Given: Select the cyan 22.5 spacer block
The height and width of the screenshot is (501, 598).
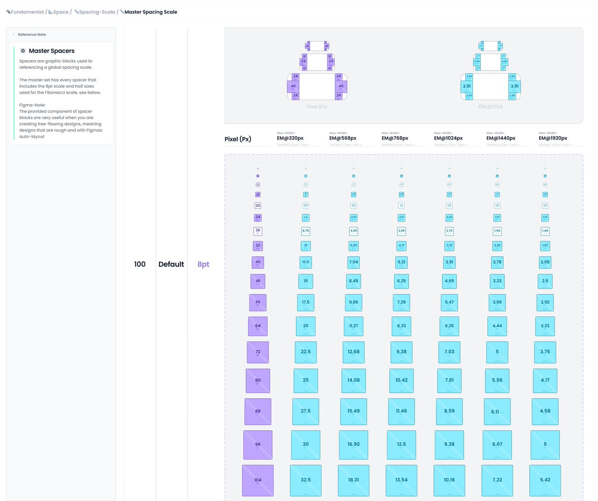Looking at the screenshot, I should point(305,352).
